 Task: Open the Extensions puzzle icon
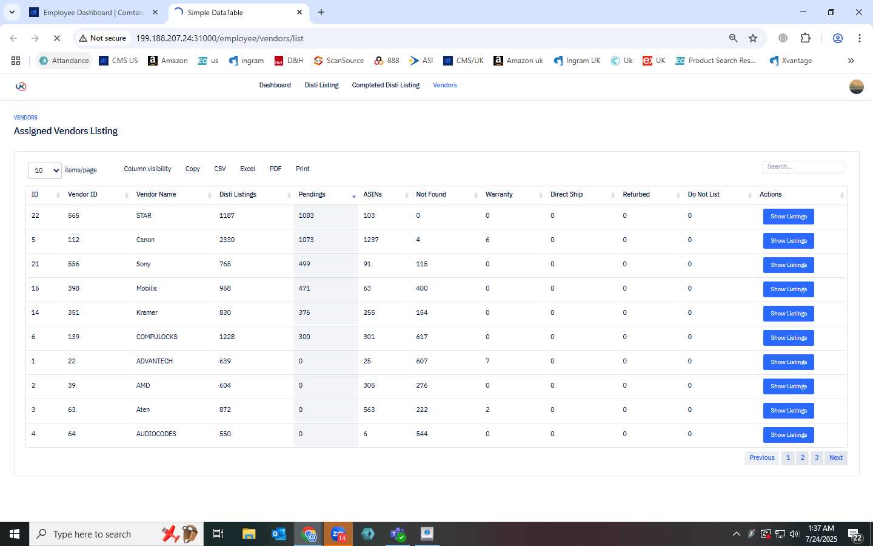pos(805,38)
